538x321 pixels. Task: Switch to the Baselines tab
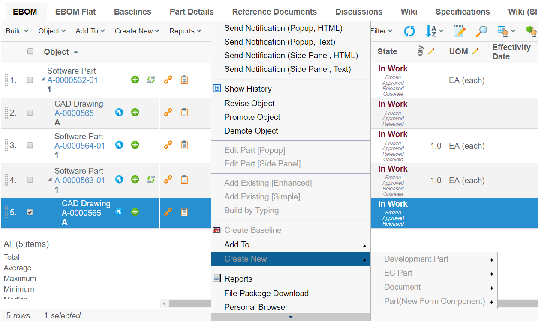pos(132,12)
